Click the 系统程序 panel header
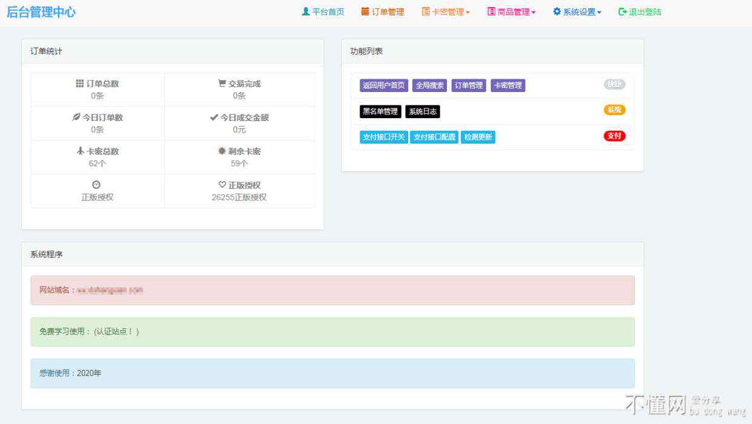Viewport: 752px width, 424px height. [x=332, y=254]
